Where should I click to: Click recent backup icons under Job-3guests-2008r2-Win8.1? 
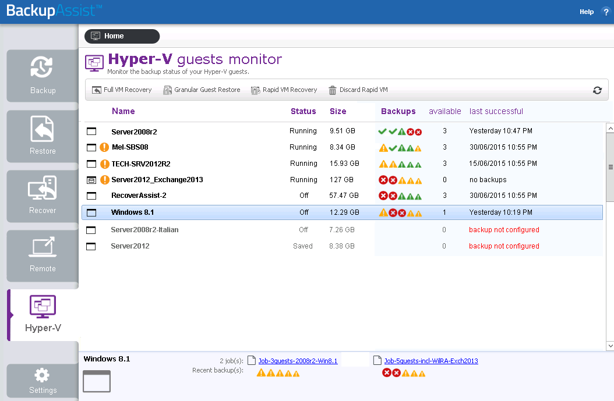278,373
